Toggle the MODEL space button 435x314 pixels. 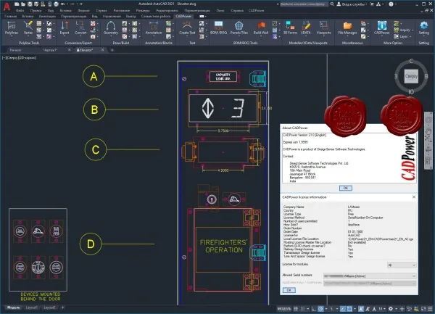coord(284,308)
